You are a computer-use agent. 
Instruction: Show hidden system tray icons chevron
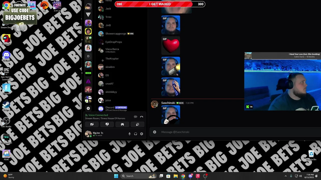pyautogui.click(x=286, y=176)
